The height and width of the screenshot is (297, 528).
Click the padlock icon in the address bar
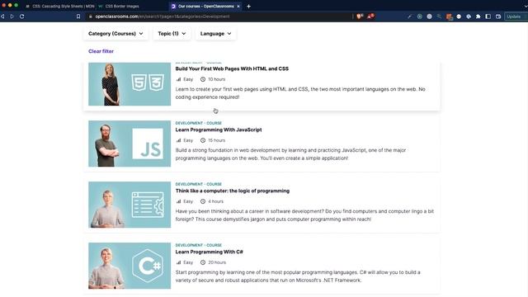[91, 16]
